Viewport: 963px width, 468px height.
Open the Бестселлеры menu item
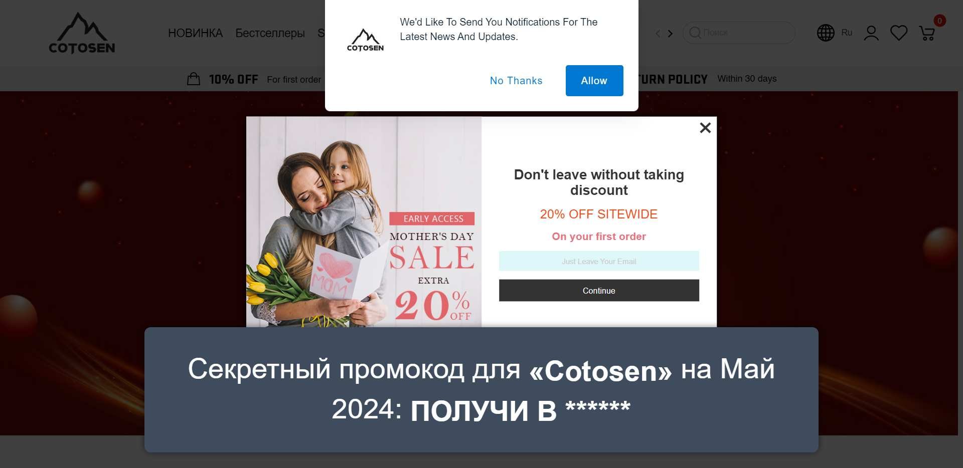pyautogui.click(x=270, y=33)
